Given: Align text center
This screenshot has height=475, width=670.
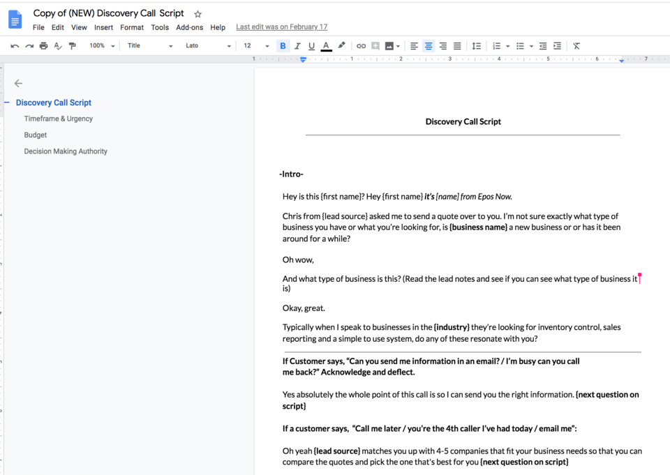Looking at the screenshot, I should click(x=428, y=46).
